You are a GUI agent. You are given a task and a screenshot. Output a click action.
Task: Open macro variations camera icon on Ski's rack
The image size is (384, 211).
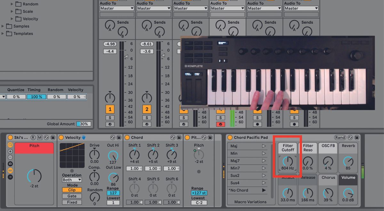[10, 164]
